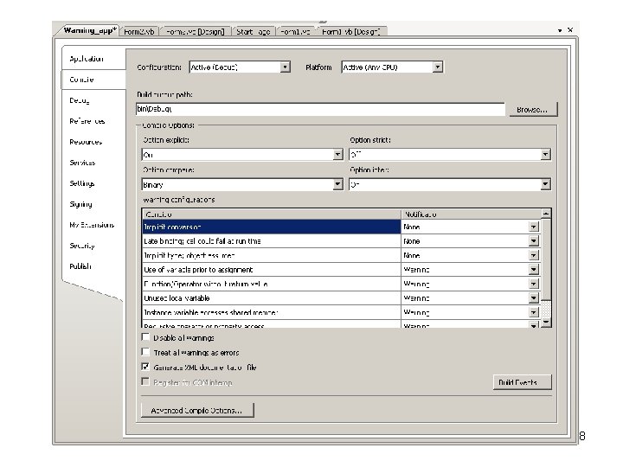Open the Option explicit dropdown
This screenshot has width=623, height=467.
coord(337,155)
